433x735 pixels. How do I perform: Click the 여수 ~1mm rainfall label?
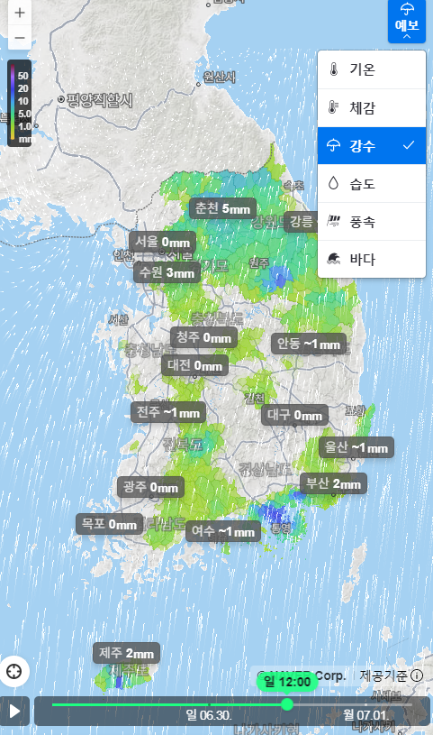tap(223, 531)
